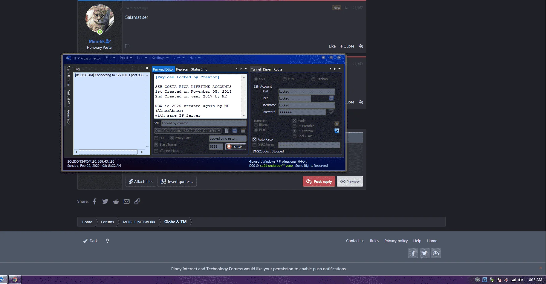
Task: Open the Generator side tab
Action: 68,117
